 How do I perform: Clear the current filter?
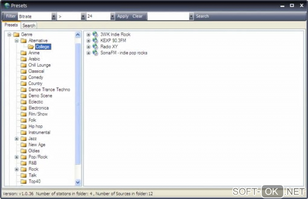click(x=137, y=16)
